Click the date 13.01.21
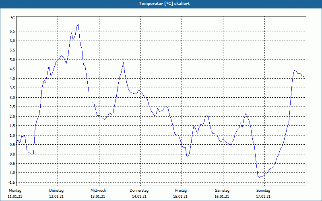The image size is (322, 201). (x=98, y=197)
